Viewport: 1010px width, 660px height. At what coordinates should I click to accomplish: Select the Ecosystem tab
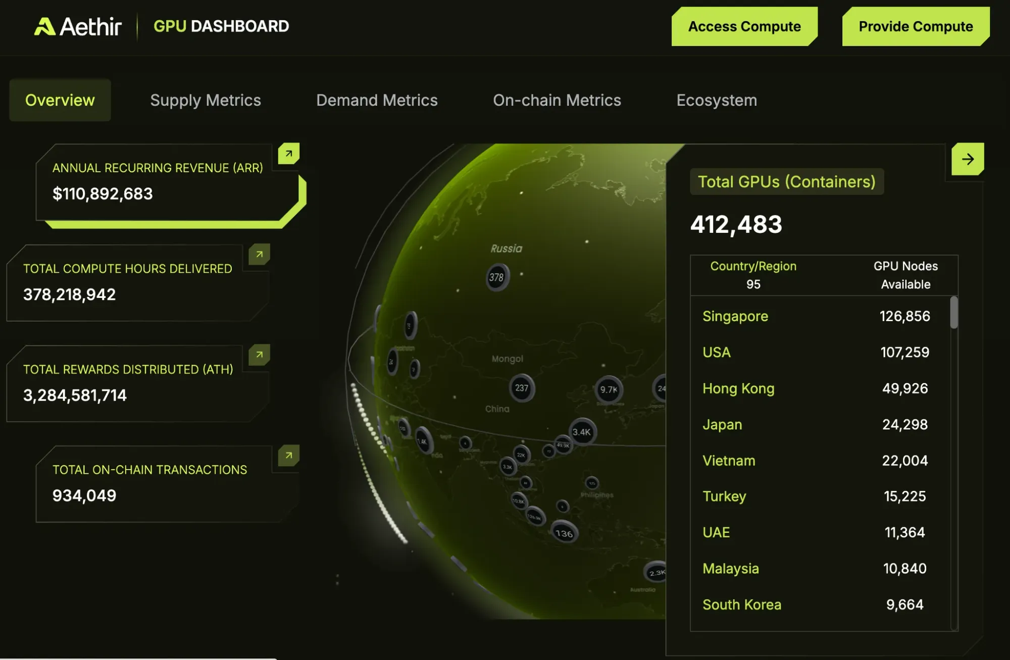716,100
